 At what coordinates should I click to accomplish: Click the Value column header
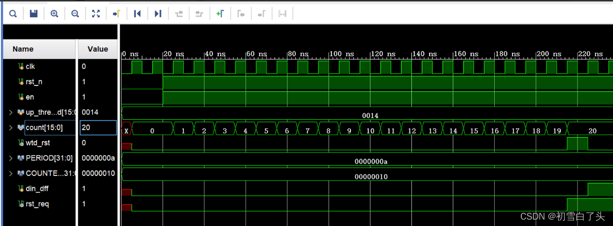[98, 49]
